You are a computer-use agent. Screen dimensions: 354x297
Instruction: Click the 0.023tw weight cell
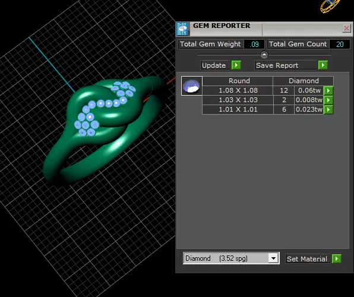(309, 109)
